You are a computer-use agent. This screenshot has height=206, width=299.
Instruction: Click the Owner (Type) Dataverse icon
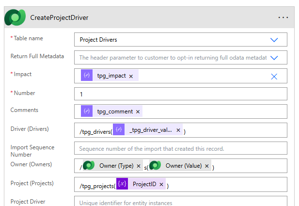point(89,165)
